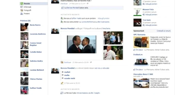The image size is (181, 95).
Task: Click Adaugă prieten in recent activity line
Action: 103,18
